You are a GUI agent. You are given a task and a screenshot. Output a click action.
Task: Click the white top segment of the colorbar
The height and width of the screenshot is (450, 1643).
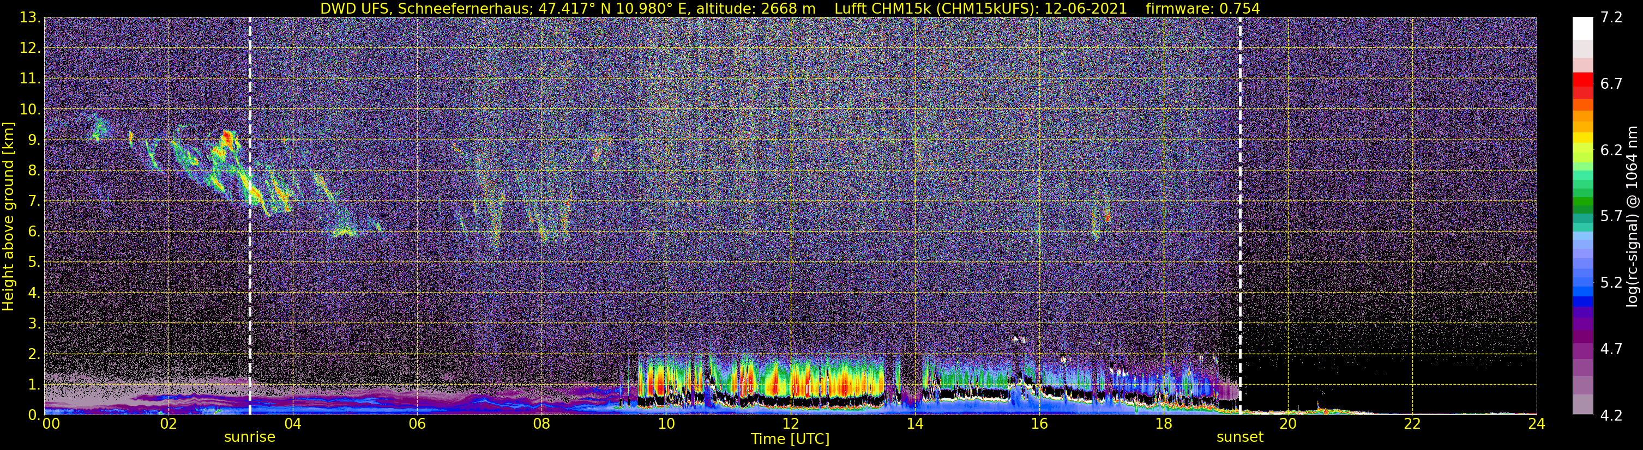point(1582,29)
